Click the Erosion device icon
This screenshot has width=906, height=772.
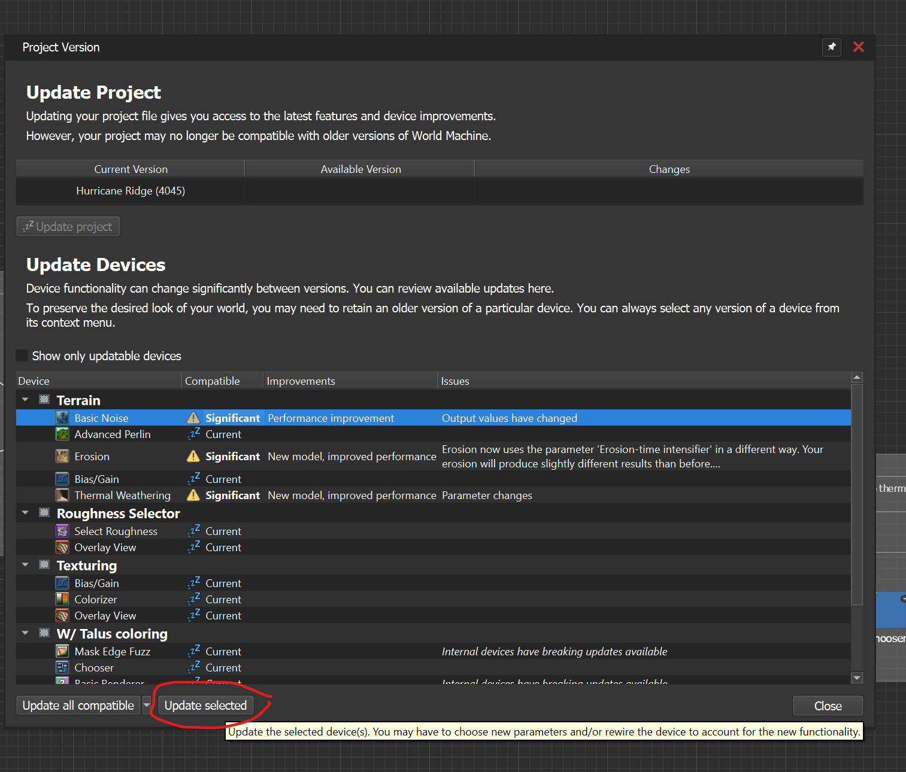[62, 456]
